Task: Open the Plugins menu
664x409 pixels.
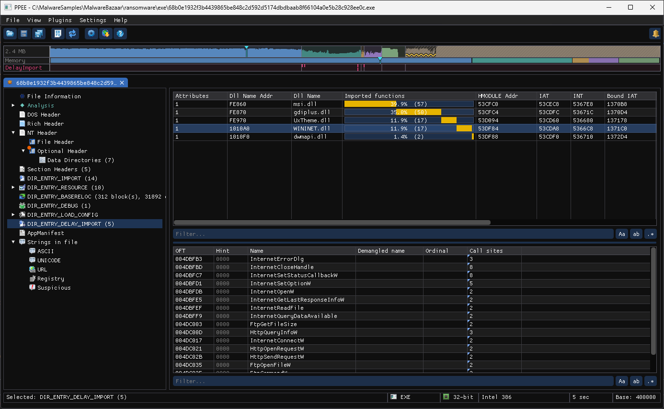Action: coord(60,20)
